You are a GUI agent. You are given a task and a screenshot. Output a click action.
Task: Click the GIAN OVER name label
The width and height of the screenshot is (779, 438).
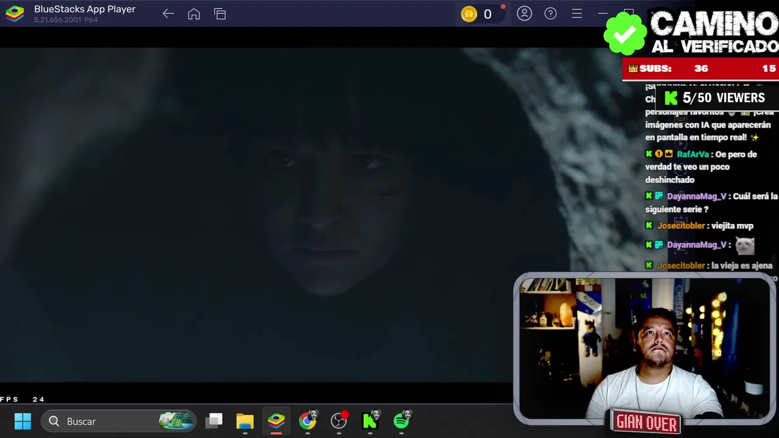tap(646, 422)
